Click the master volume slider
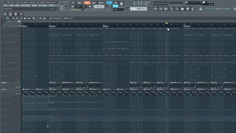Image resolution: width=236 pixels, height=133 pixels. (62, 7)
